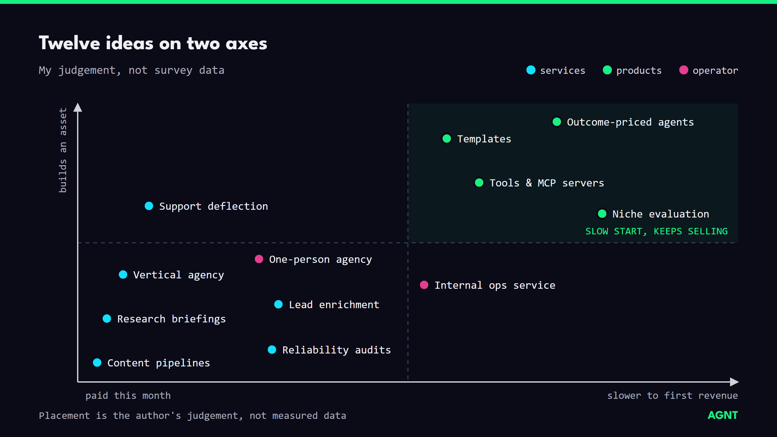This screenshot has height=437, width=777.
Task: Click the 'Niche evaluation' label
Action: [x=661, y=214]
